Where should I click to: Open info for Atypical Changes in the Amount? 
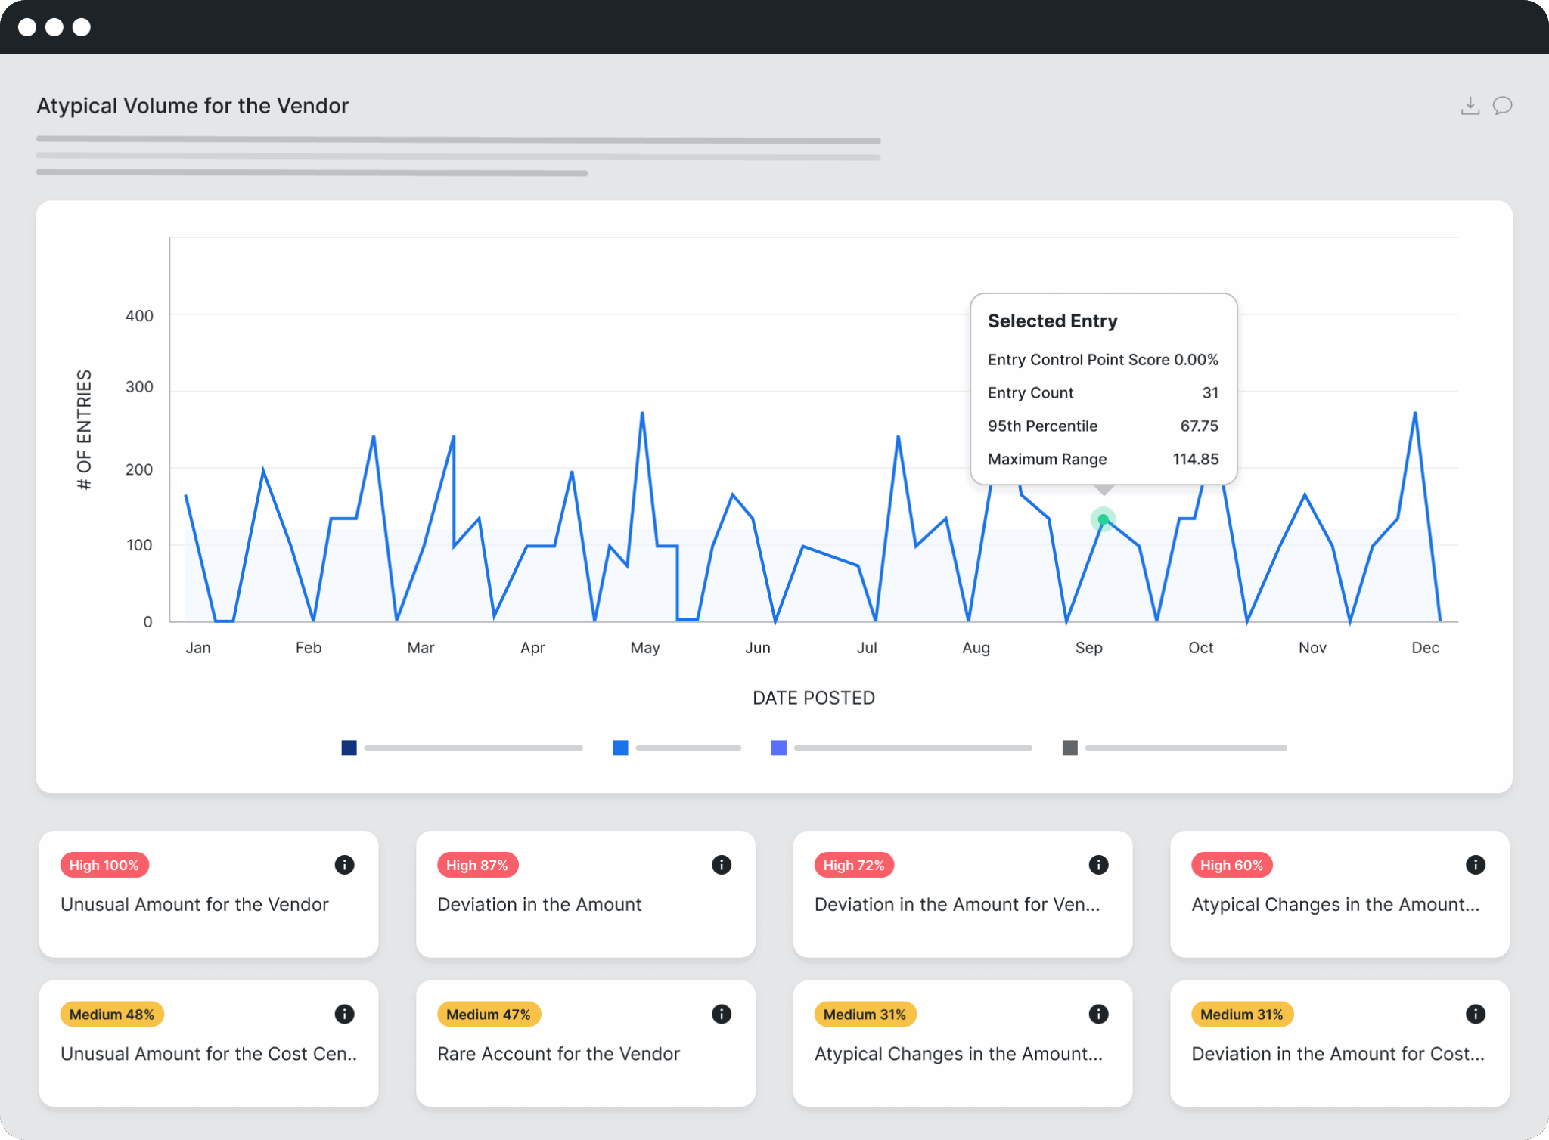click(1475, 865)
